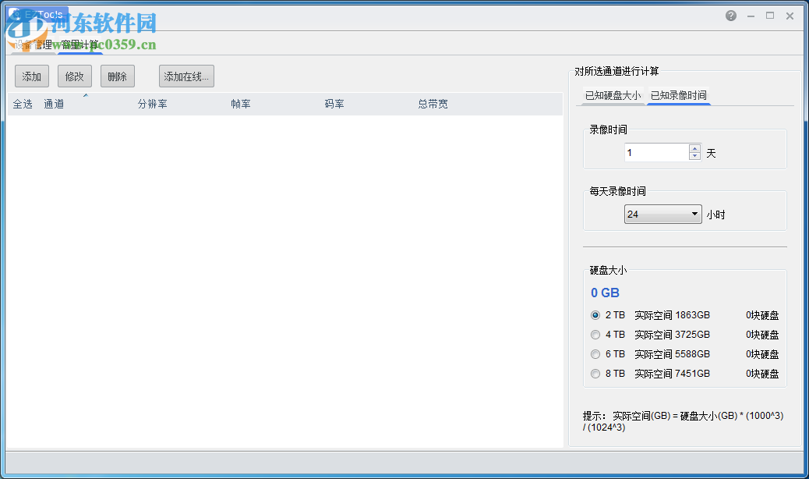Enable the 全选 select-all option
The width and height of the screenshot is (809, 479).
23,103
